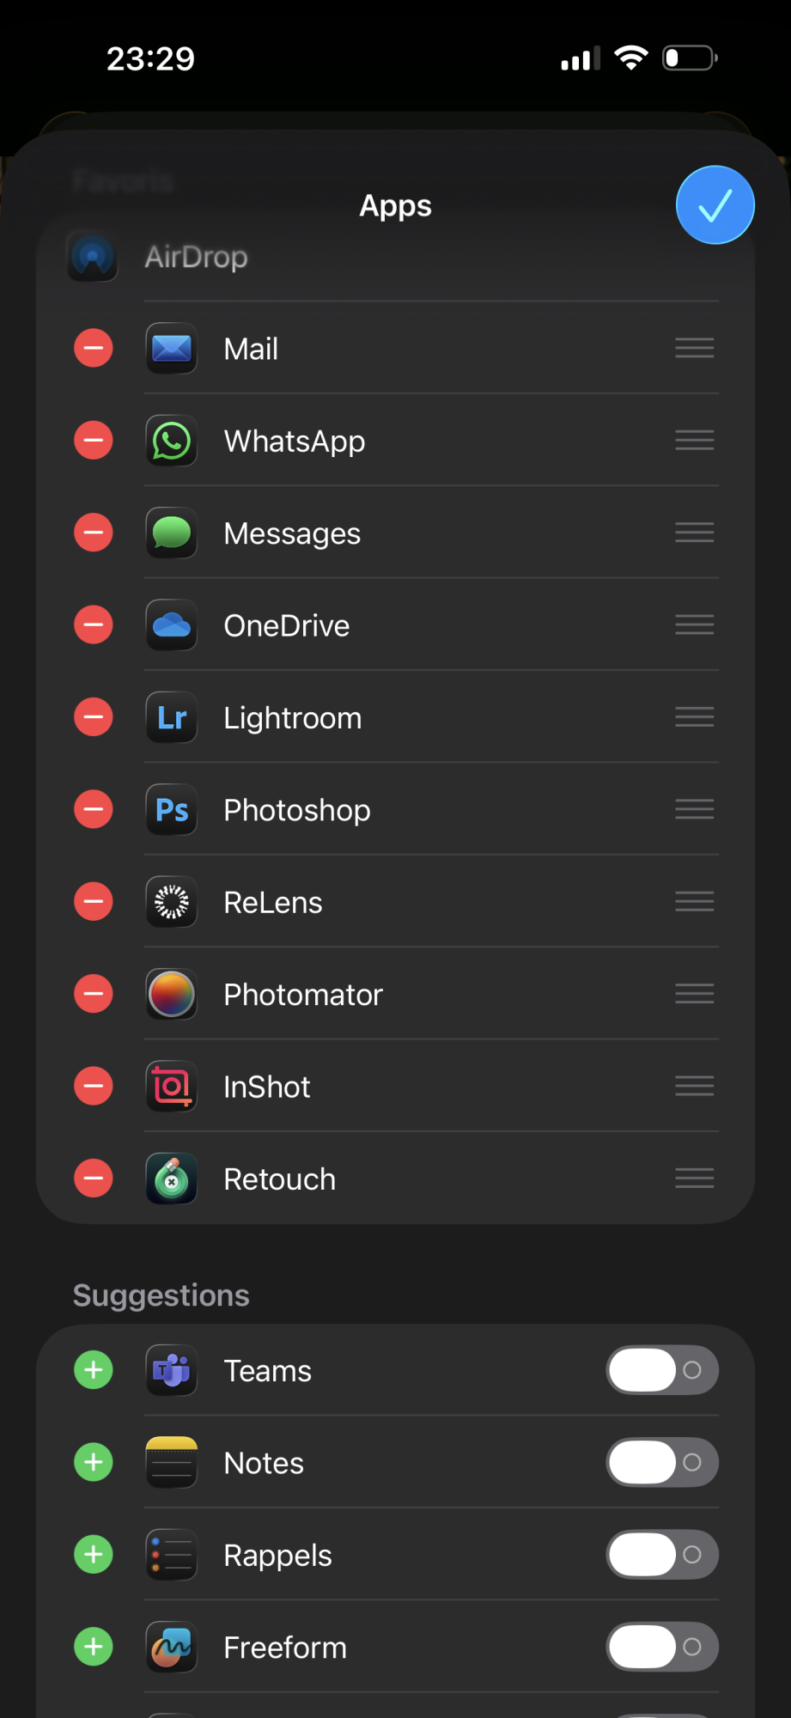This screenshot has height=1718, width=791.
Task: Tap the Photoshop app icon
Action: (x=172, y=810)
